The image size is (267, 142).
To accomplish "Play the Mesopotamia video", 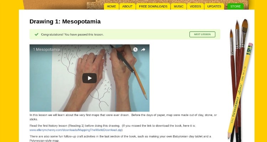I will (x=90, y=78).
